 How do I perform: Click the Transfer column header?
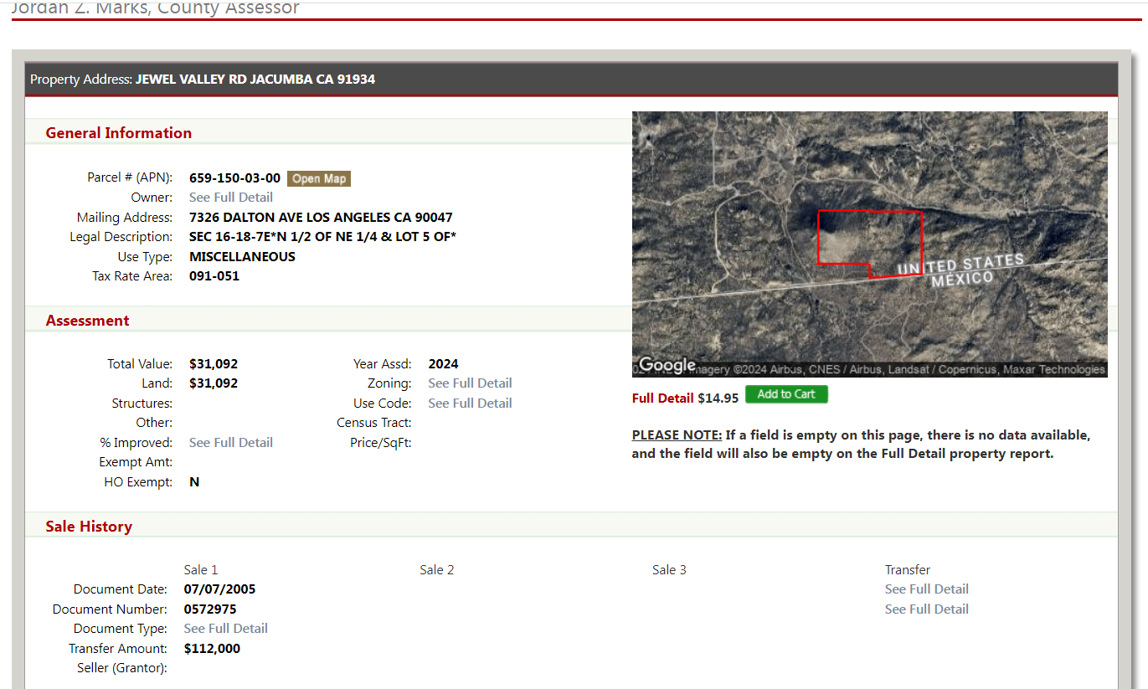click(908, 570)
